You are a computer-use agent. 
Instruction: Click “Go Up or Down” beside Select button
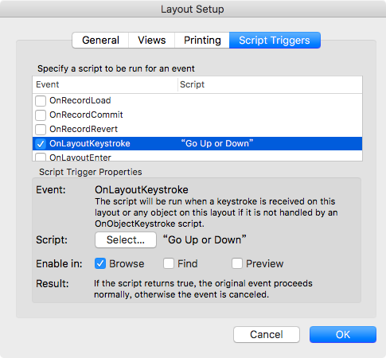click(x=205, y=239)
